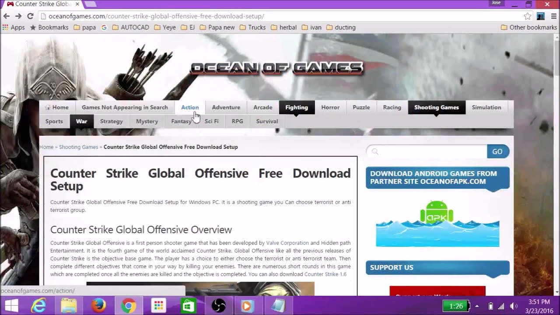Open the Bookmarks star shortcut
The width and height of the screenshot is (560, 315).
pos(49,27)
